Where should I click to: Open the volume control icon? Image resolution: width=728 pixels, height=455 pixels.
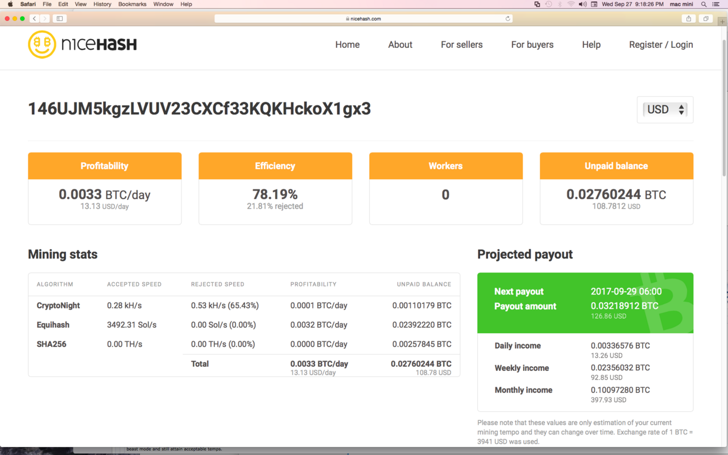[x=582, y=4]
